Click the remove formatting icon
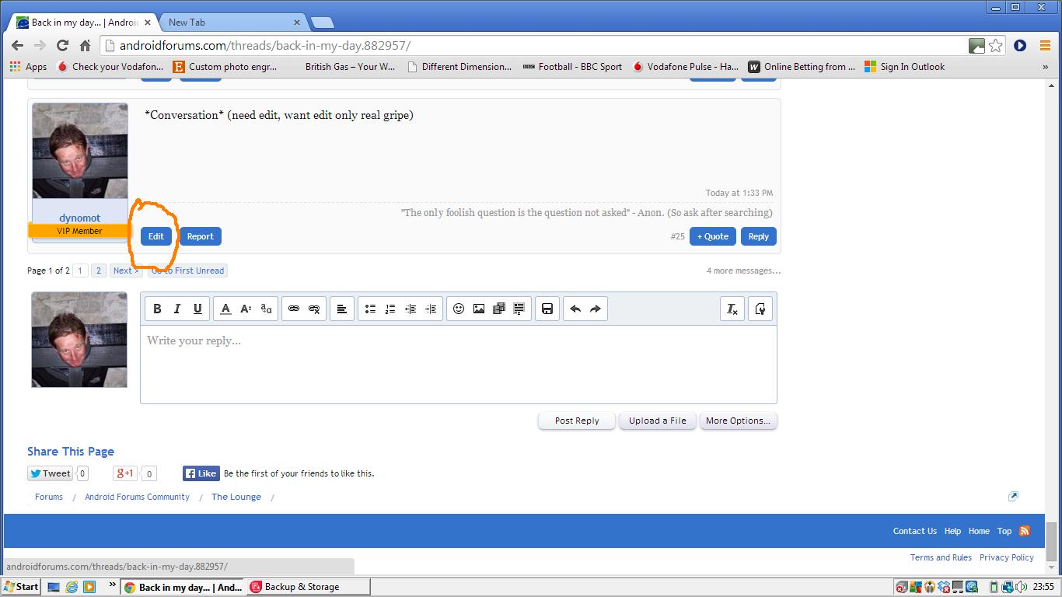The image size is (1062, 597). [732, 309]
